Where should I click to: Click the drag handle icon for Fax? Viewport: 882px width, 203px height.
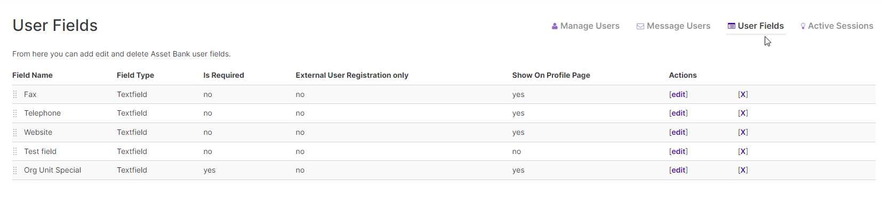point(15,94)
